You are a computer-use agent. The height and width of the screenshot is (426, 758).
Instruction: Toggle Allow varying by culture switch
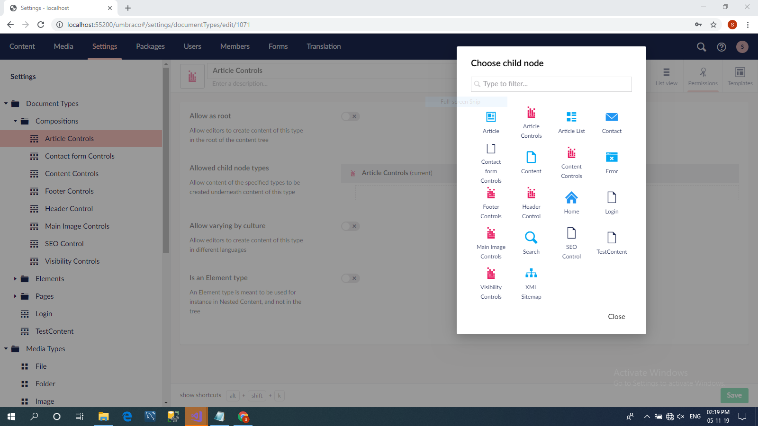pyautogui.click(x=351, y=226)
